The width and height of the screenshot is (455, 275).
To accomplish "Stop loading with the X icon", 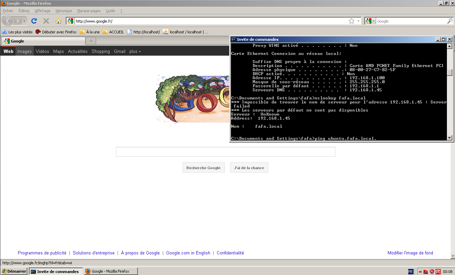I will click(x=46, y=21).
